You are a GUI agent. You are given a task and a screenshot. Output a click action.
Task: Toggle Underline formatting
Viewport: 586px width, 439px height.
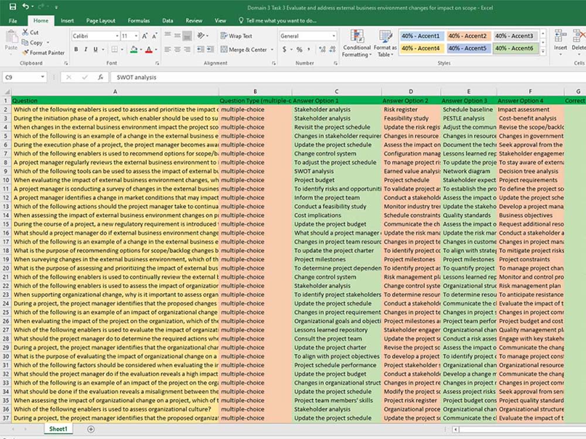tap(96, 49)
